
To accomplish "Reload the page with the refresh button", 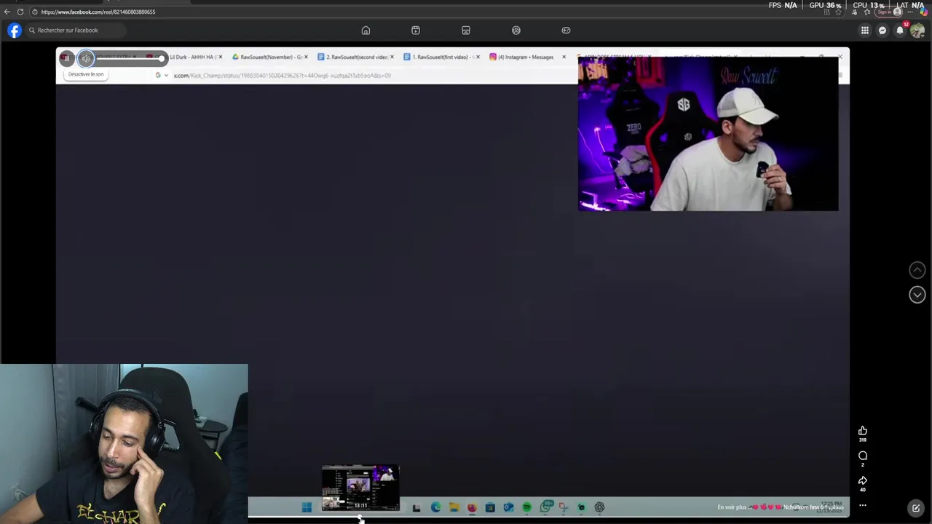I will pyautogui.click(x=20, y=12).
